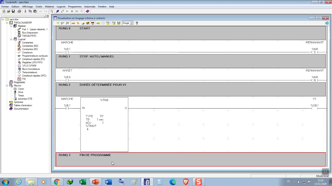Select %PLS/%PWM tree item

click(29, 66)
